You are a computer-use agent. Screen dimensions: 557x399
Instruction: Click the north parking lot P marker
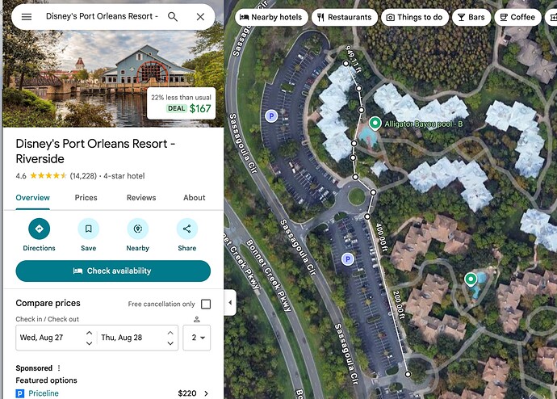(x=271, y=115)
